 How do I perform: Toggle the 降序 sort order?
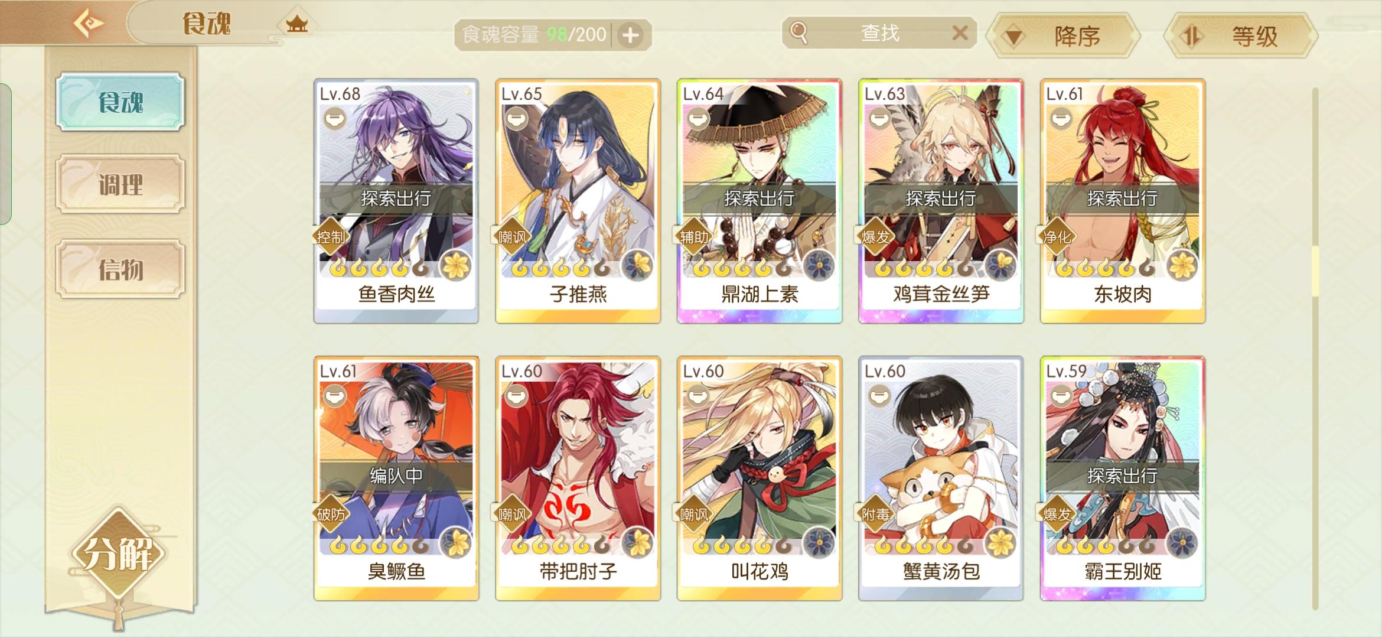pos(1064,36)
